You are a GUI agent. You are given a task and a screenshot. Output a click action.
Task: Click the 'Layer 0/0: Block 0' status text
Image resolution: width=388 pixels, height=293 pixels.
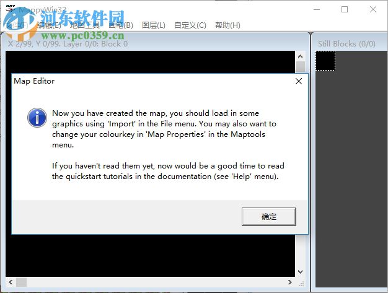click(x=95, y=44)
